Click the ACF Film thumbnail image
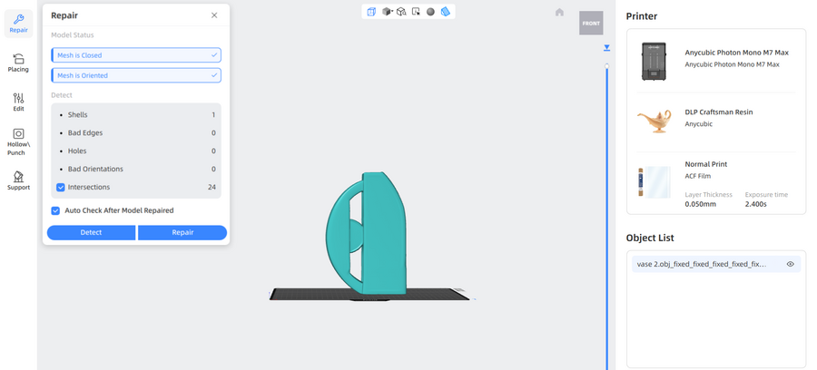 pyautogui.click(x=654, y=181)
